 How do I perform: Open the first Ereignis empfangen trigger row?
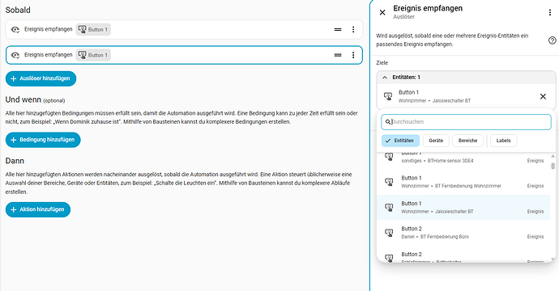[x=184, y=30]
